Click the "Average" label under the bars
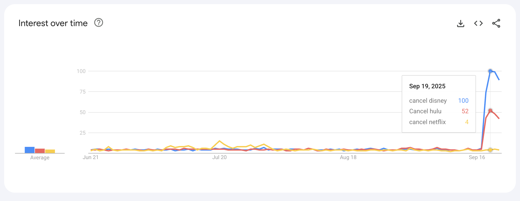The image size is (520, 201). point(40,158)
